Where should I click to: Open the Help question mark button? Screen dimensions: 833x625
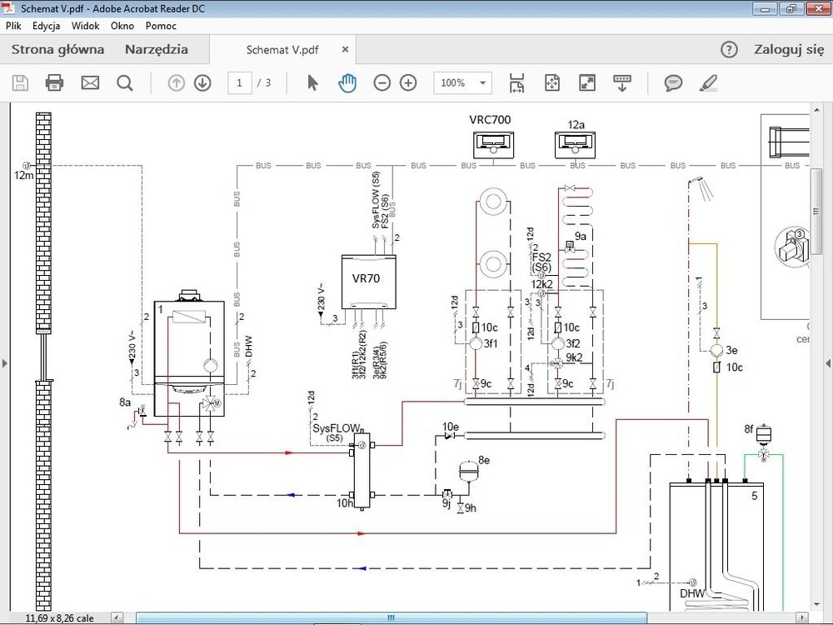coord(729,49)
